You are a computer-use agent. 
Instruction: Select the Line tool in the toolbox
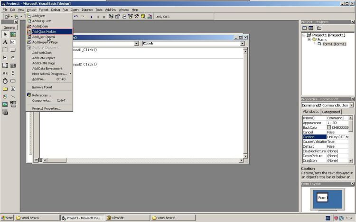coord(13,97)
